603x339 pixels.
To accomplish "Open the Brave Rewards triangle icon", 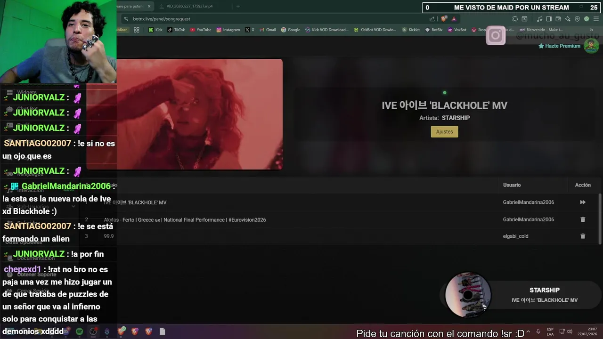I will click(x=454, y=19).
